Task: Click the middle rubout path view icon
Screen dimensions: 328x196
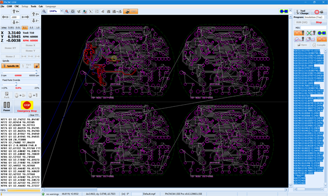Action: pos(310,39)
